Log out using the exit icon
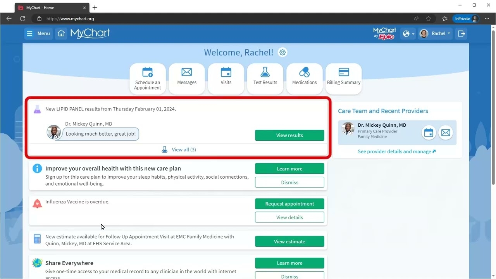The width and height of the screenshot is (496, 279). click(x=462, y=33)
